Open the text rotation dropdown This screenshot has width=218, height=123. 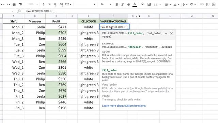(193, 4)
